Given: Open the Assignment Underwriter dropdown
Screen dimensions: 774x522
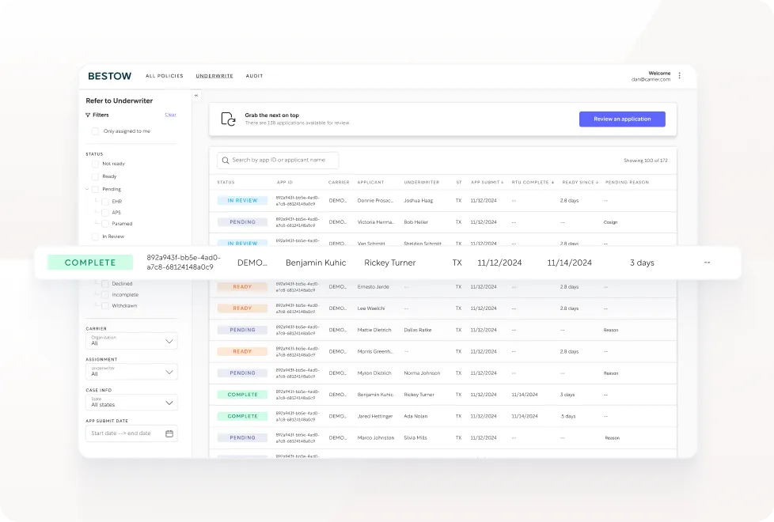Looking at the screenshot, I should coord(131,372).
